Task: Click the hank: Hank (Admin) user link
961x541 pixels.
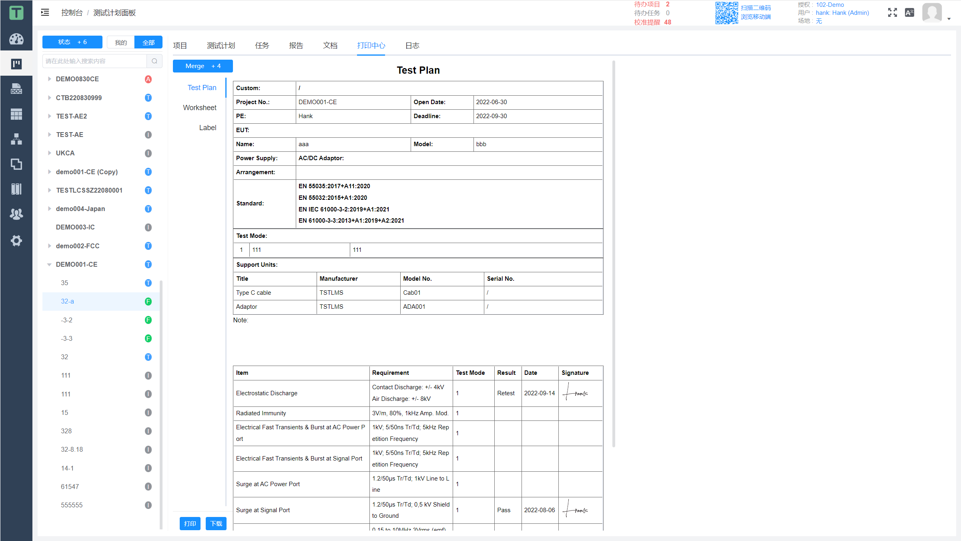Action: 843,13
